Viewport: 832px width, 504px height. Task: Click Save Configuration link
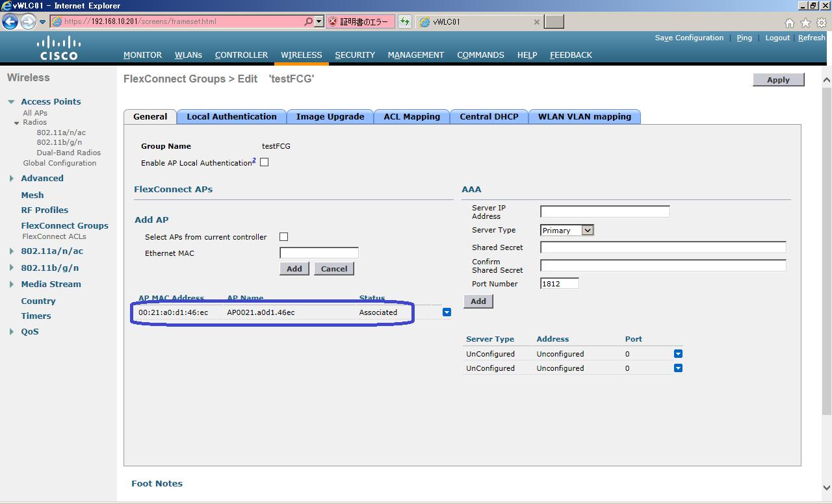(x=689, y=38)
